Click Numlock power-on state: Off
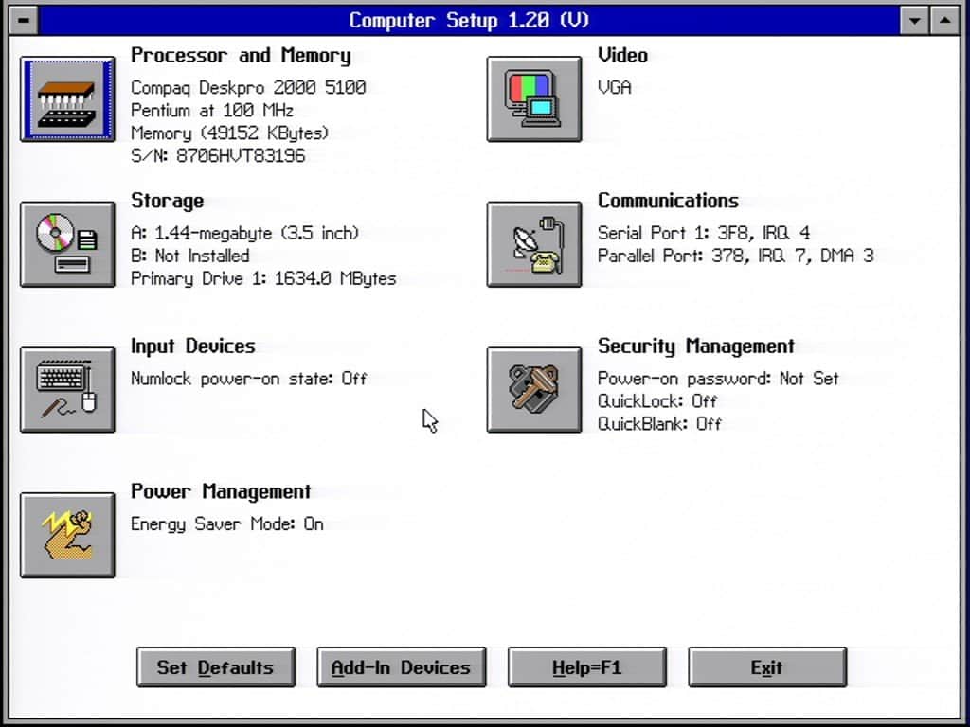This screenshot has width=970, height=727. [249, 379]
